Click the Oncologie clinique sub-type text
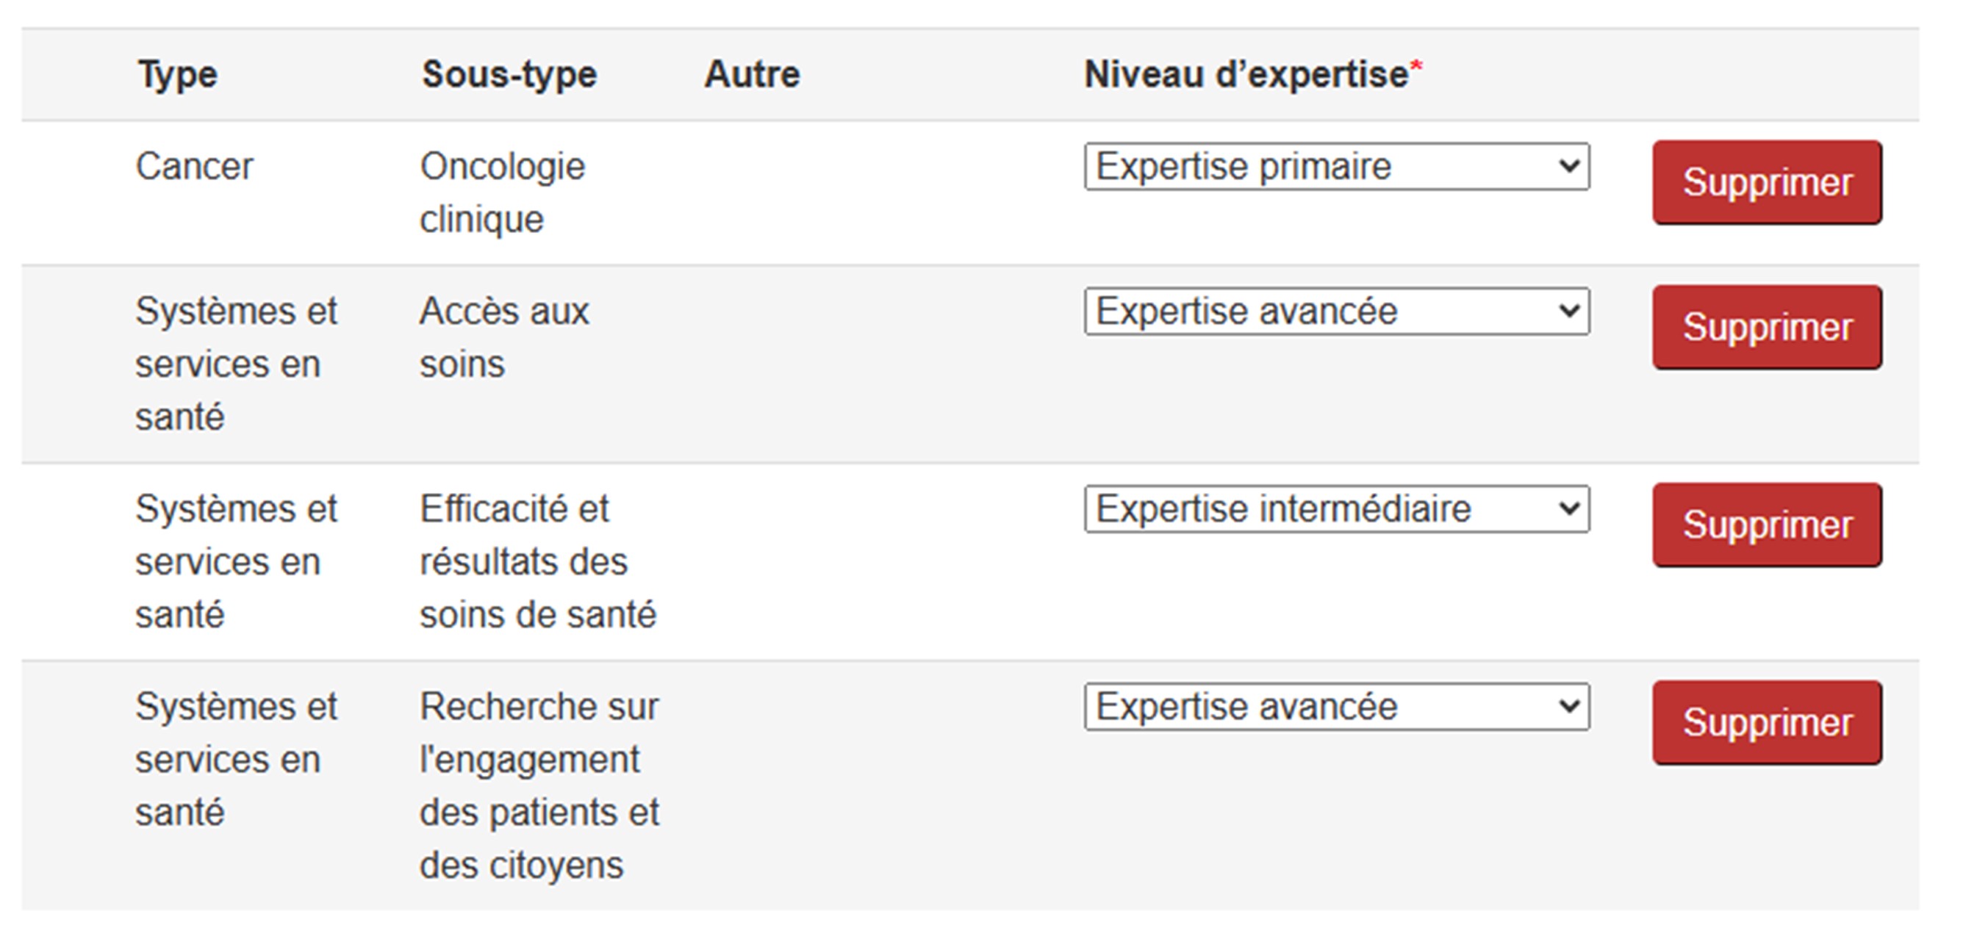The width and height of the screenshot is (1977, 936). click(502, 192)
